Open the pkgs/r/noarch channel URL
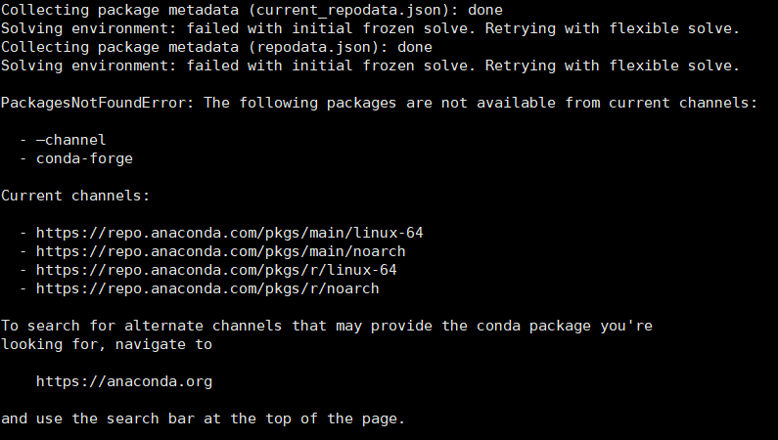This screenshot has width=778, height=440. (207, 288)
